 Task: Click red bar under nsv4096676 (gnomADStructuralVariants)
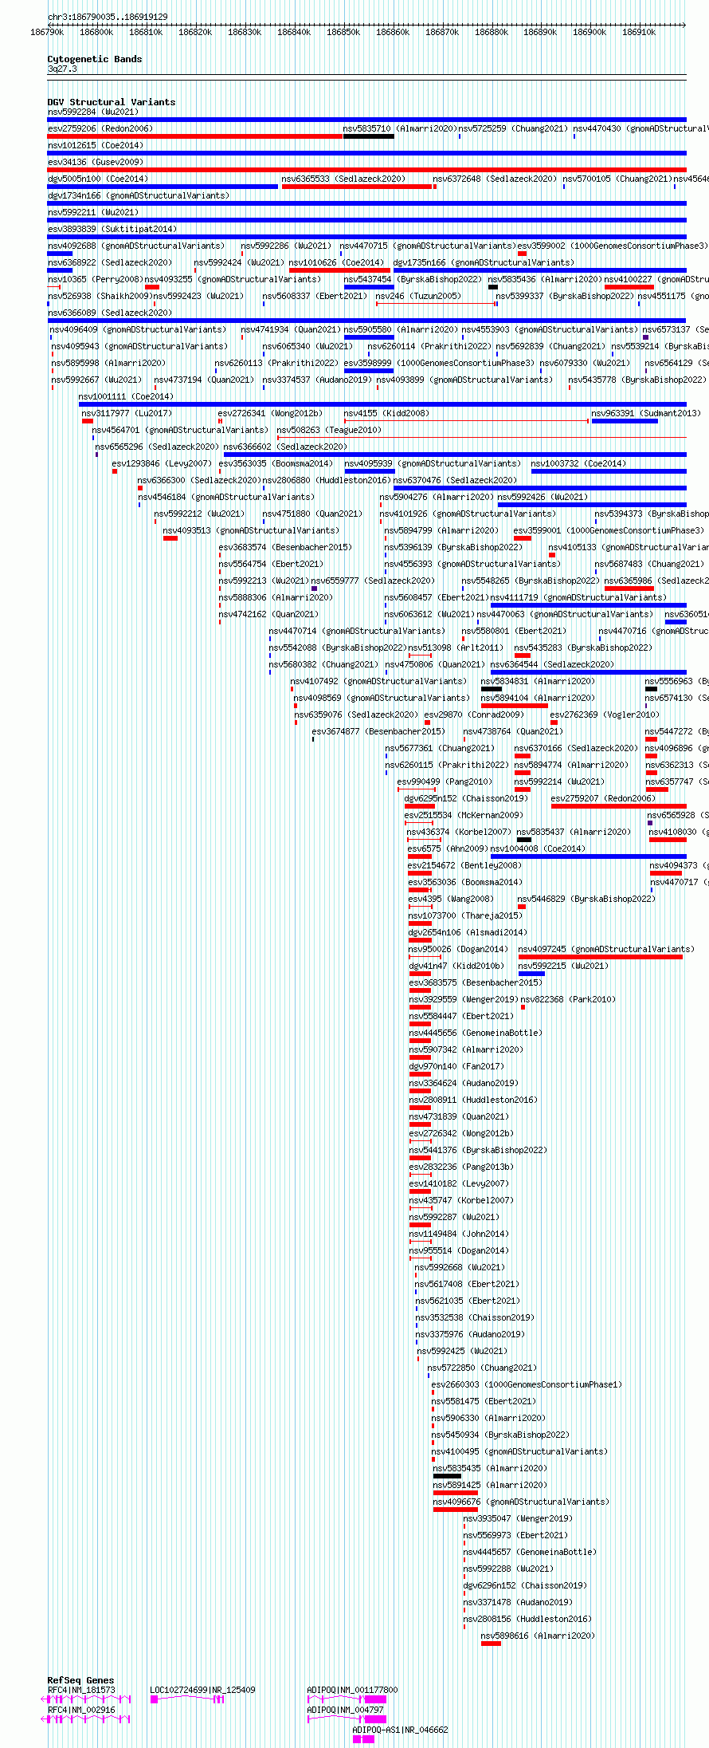(456, 1510)
